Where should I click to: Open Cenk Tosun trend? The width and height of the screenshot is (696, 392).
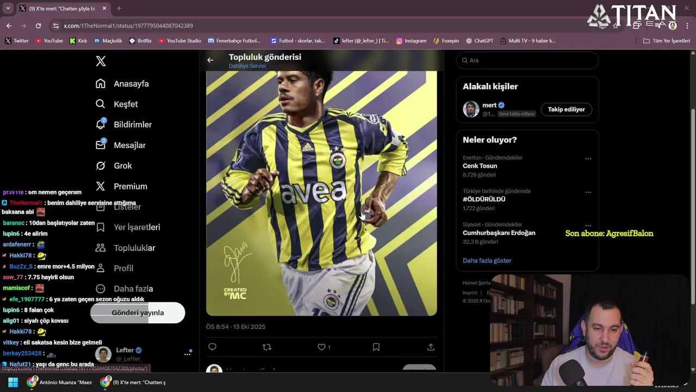480,166
